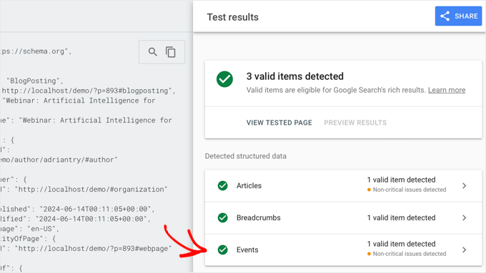
Task: Click the green check next to Articles
Action: coord(222,185)
